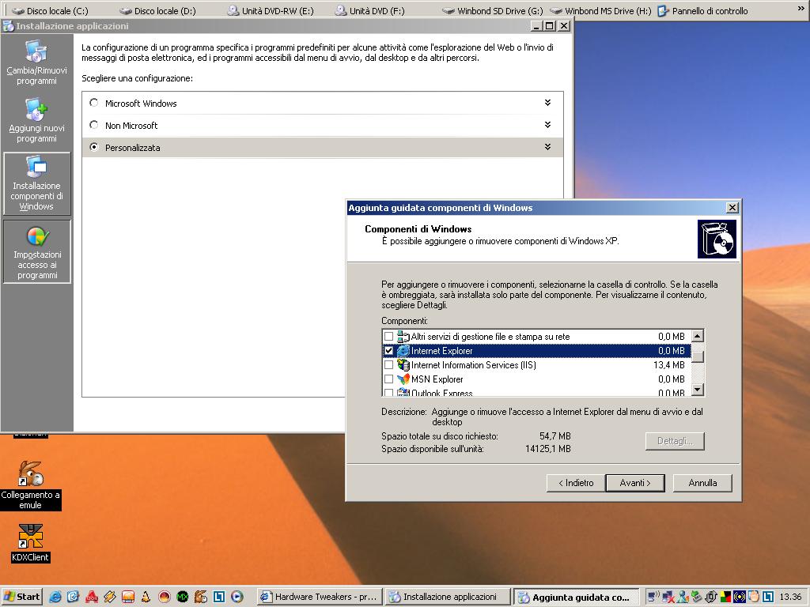Image resolution: width=810 pixels, height=607 pixels.
Task: Uncheck the Internet Explorer component checkbox
Action: pos(388,351)
